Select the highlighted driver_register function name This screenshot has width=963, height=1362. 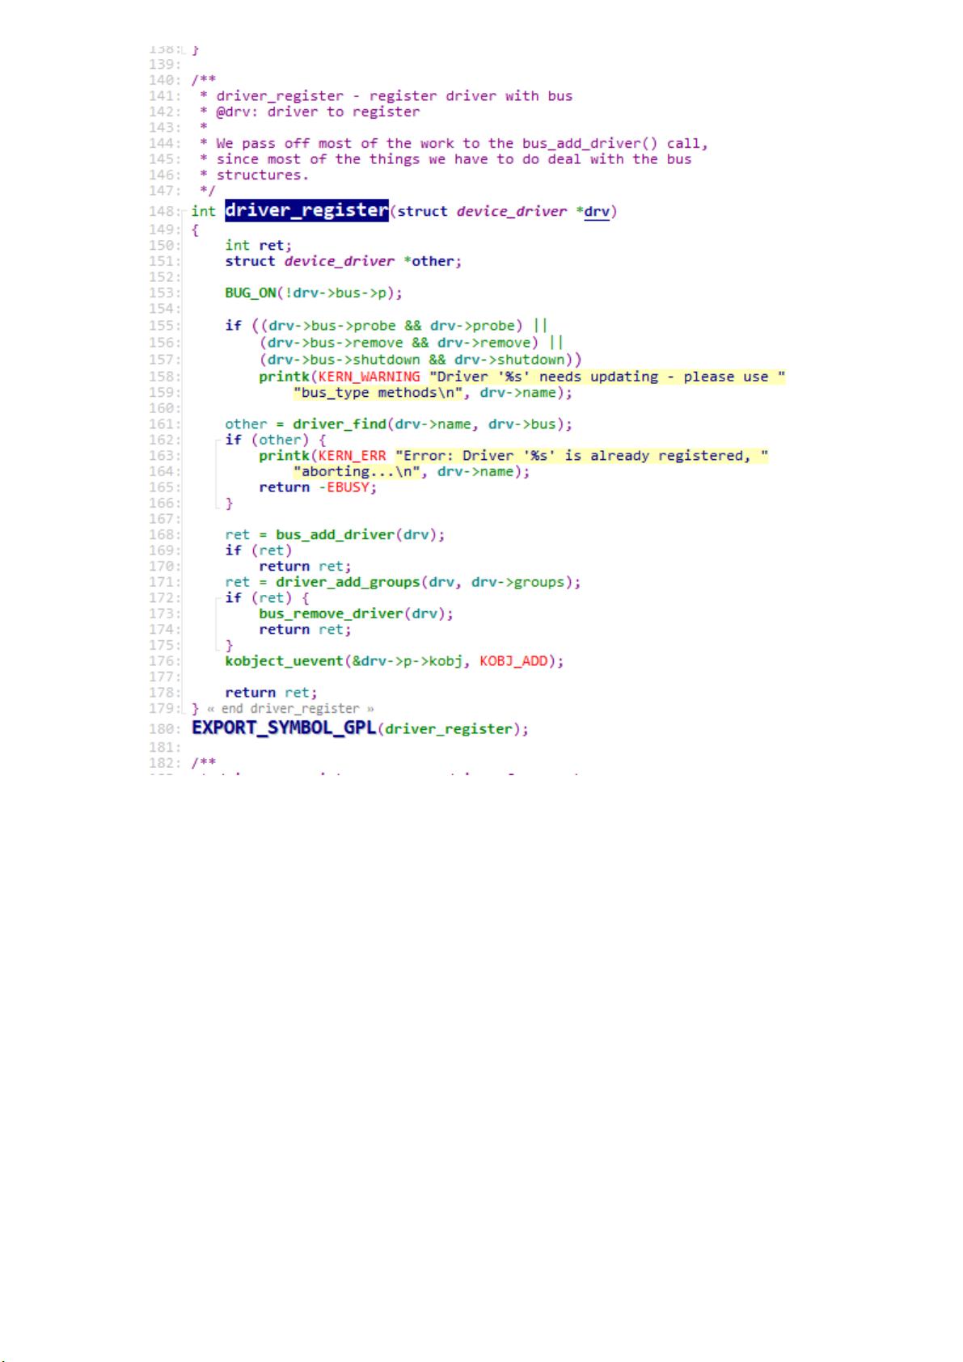(306, 210)
